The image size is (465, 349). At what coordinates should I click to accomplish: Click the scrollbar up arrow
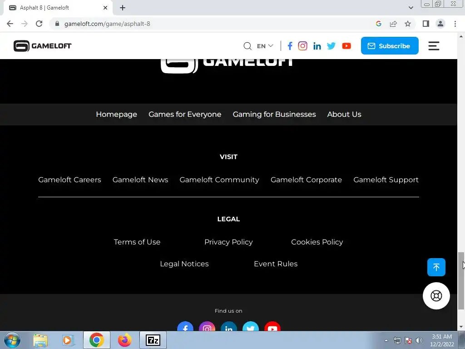461,36
